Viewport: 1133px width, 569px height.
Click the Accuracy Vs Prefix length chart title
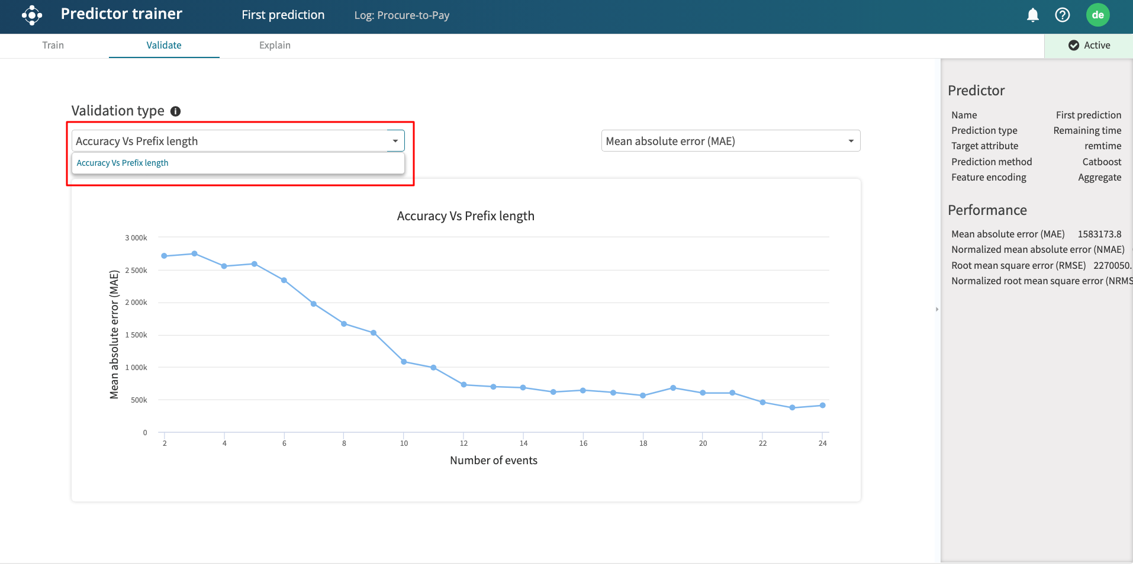(465, 216)
